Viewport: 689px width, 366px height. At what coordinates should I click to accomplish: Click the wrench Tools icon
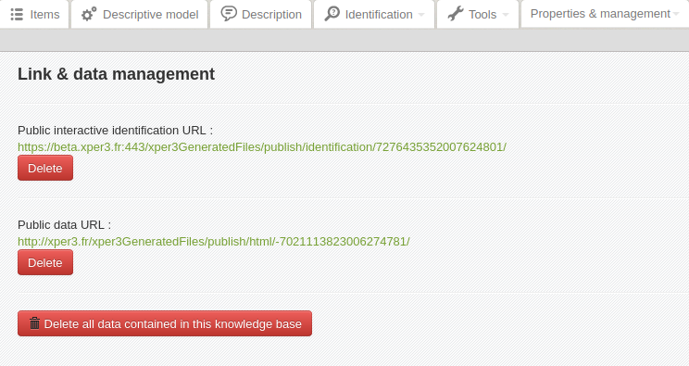[x=456, y=14]
